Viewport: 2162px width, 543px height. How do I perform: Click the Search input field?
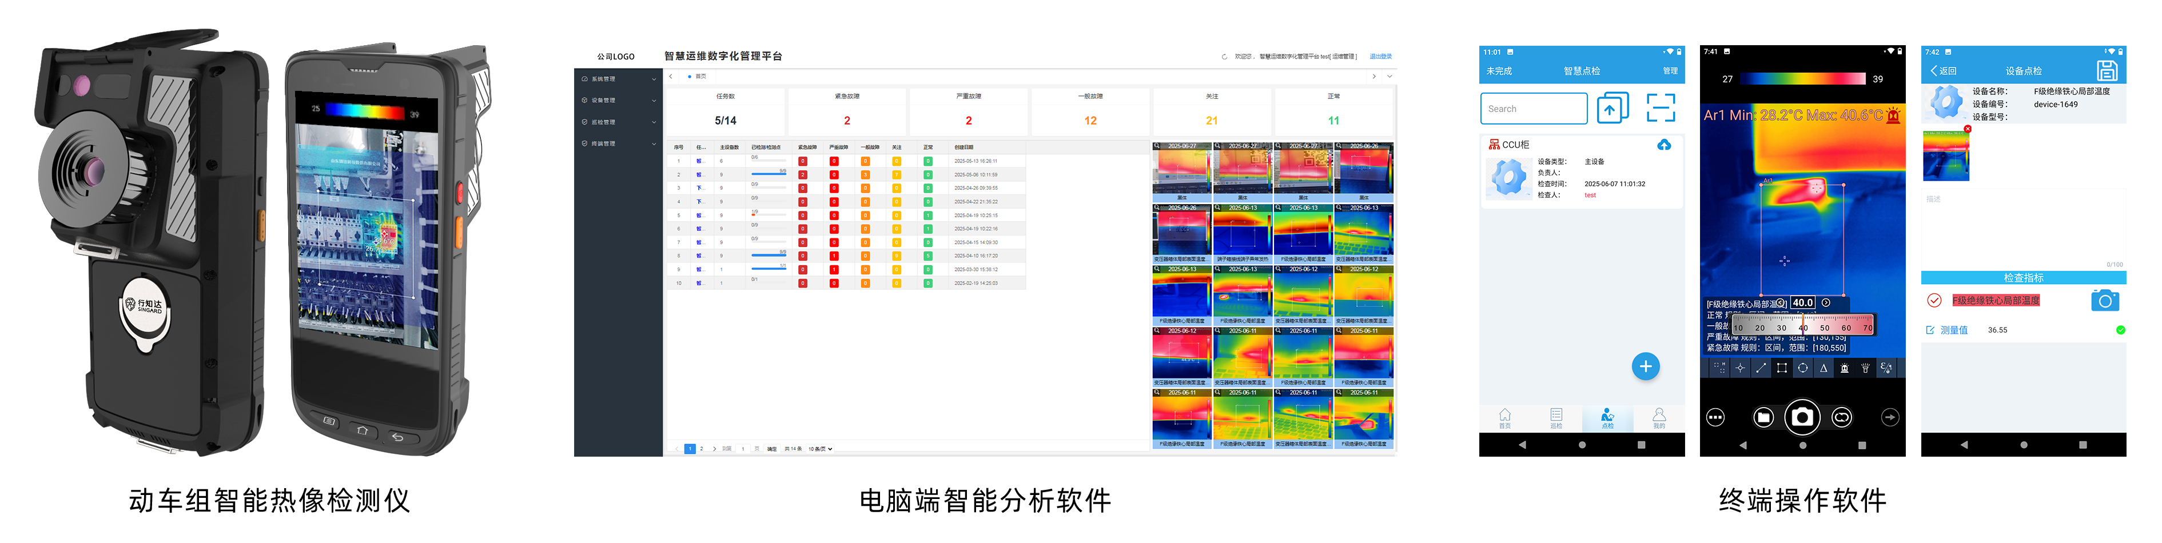point(1532,109)
